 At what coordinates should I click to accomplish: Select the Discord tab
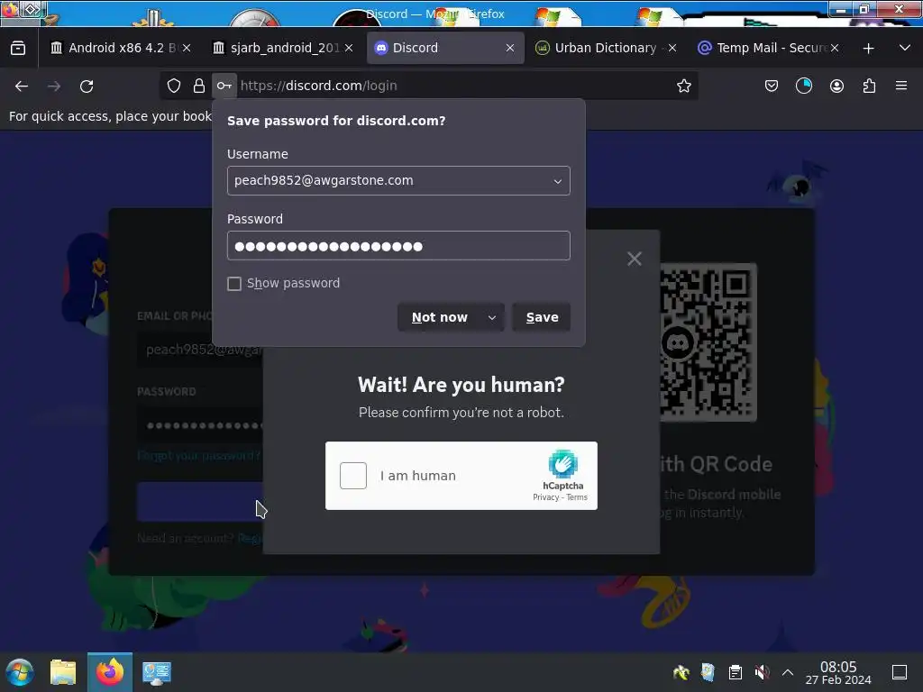[x=445, y=49]
